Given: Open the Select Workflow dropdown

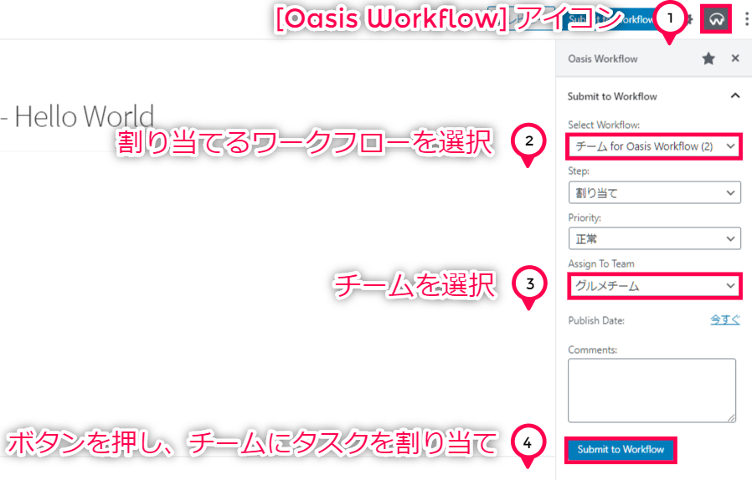Looking at the screenshot, I should [x=655, y=146].
